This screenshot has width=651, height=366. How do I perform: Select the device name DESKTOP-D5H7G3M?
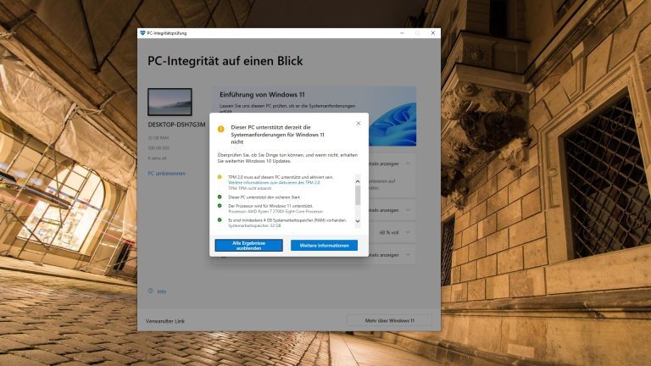[x=176, y=125]
